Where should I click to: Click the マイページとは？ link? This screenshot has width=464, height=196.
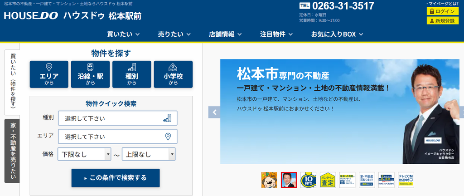click(x=443, y=3)
